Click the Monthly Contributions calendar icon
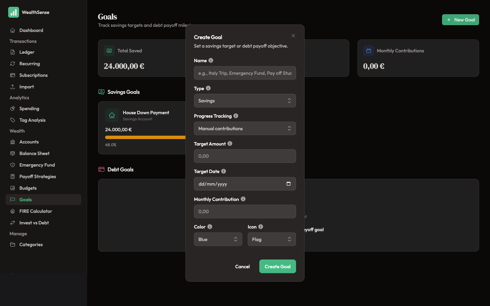This screenshot has height=306, width=490. pos(369,51)
